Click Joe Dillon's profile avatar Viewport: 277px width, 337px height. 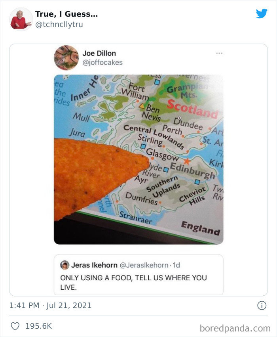point(66,57)
